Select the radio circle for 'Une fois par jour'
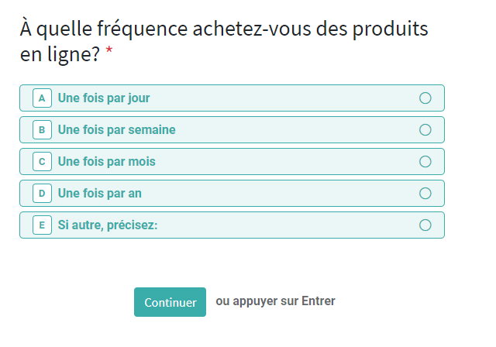Screen dimensions: 496x347 (425, 98)
